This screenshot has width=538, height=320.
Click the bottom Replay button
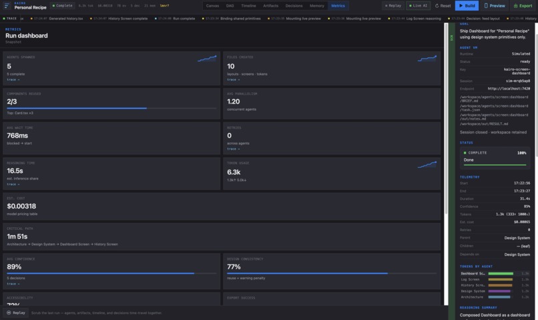tap(16, 313)
